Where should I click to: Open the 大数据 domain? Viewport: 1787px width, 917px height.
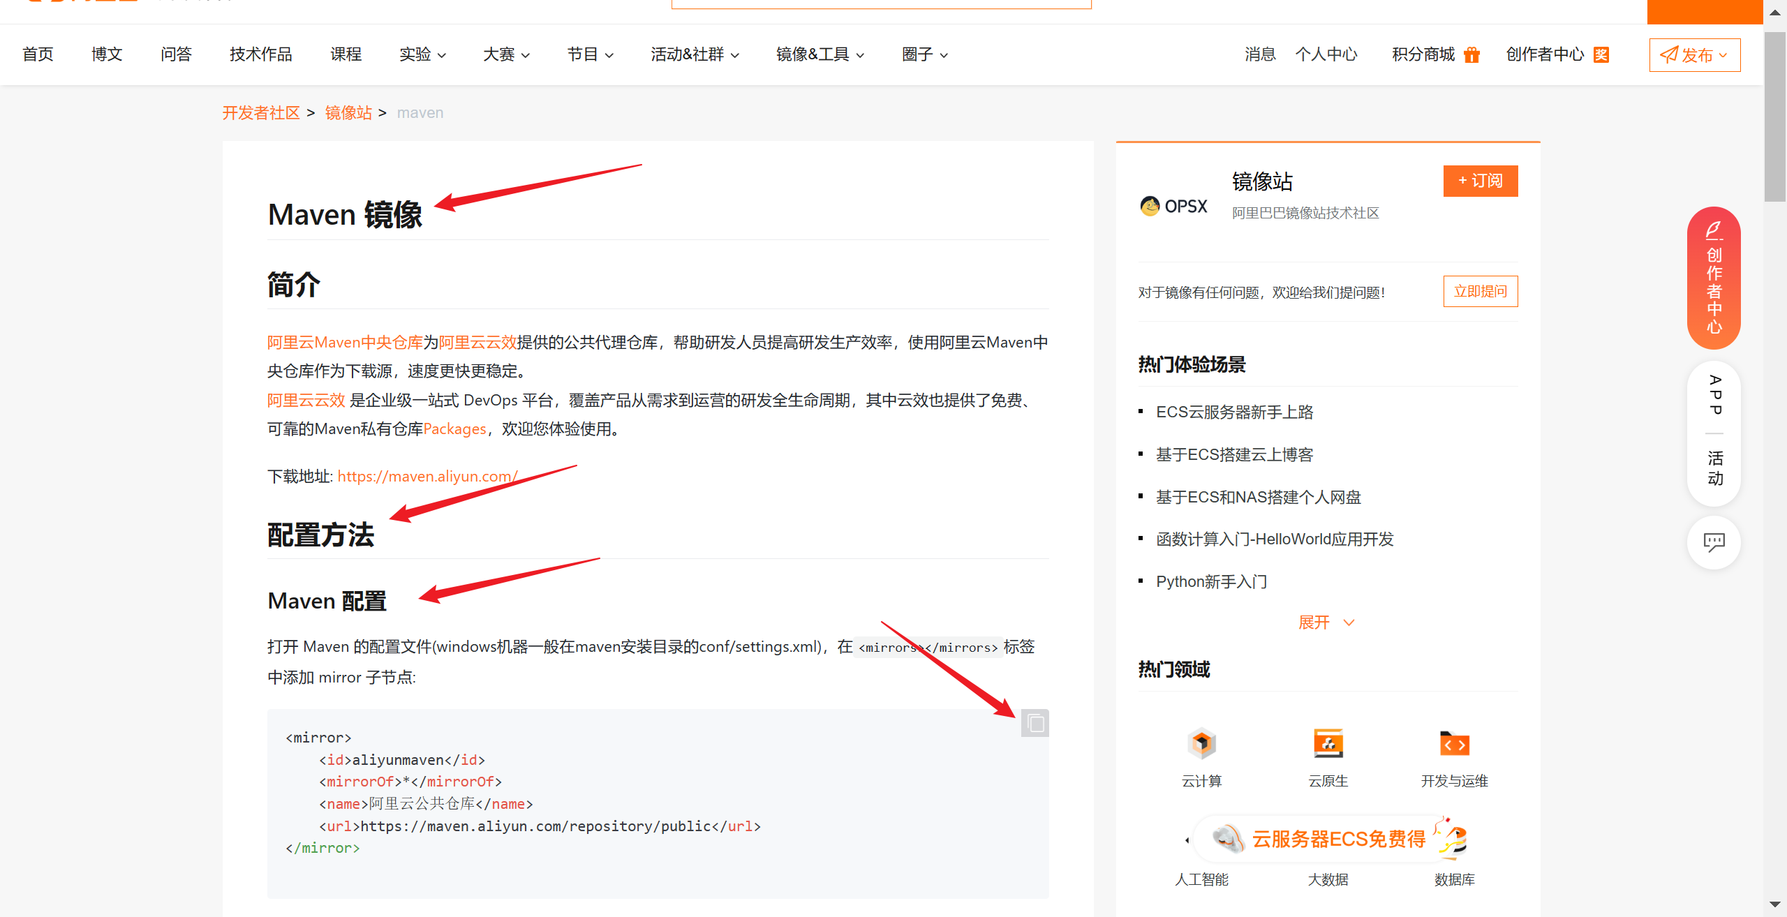tap(1328, 880)
